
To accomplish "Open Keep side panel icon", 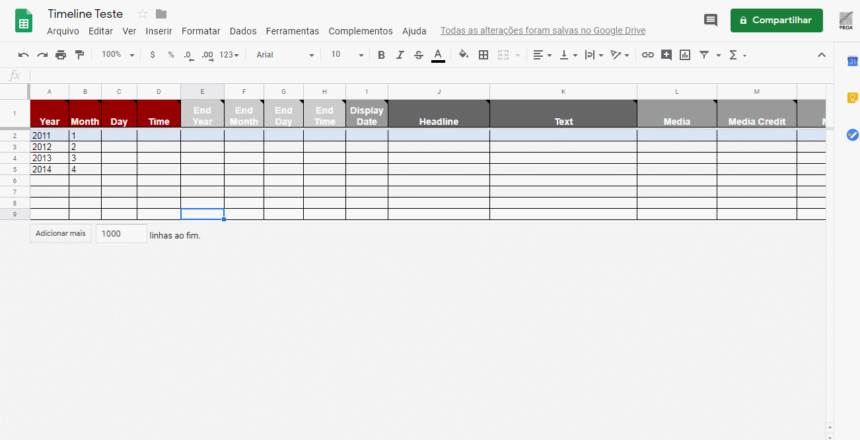I will tap(852, 98).
